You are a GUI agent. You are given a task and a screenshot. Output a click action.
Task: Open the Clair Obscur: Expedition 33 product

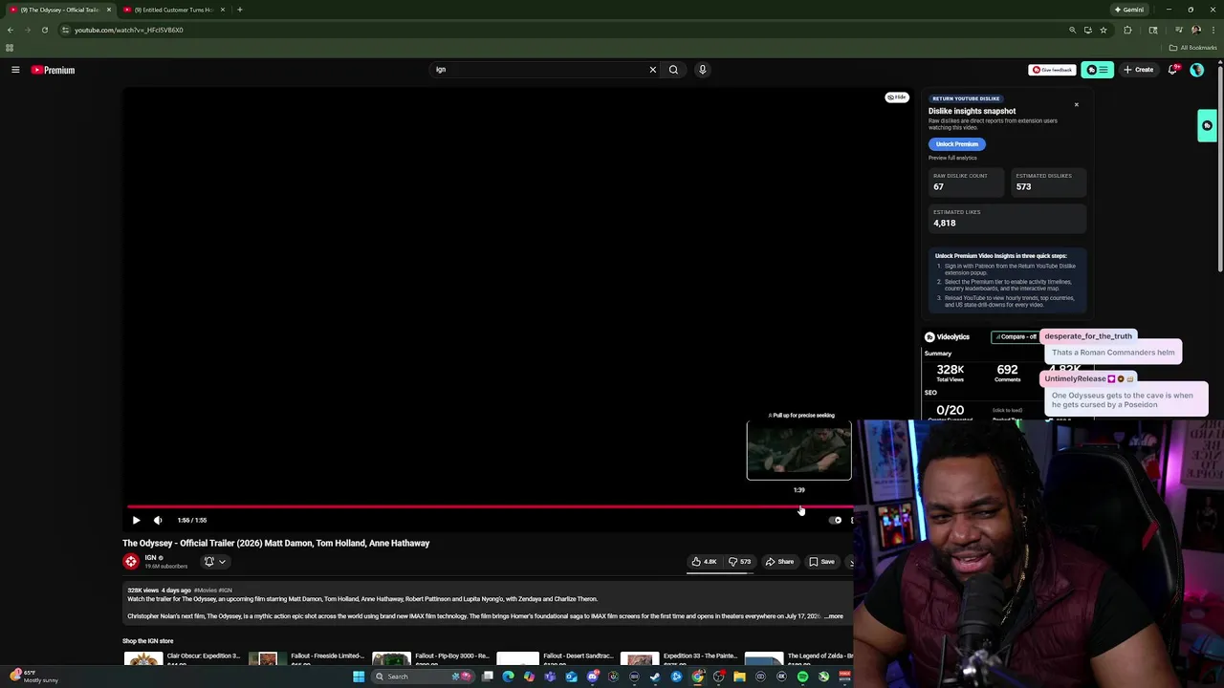pyautogui.click(x=182, y=658)
